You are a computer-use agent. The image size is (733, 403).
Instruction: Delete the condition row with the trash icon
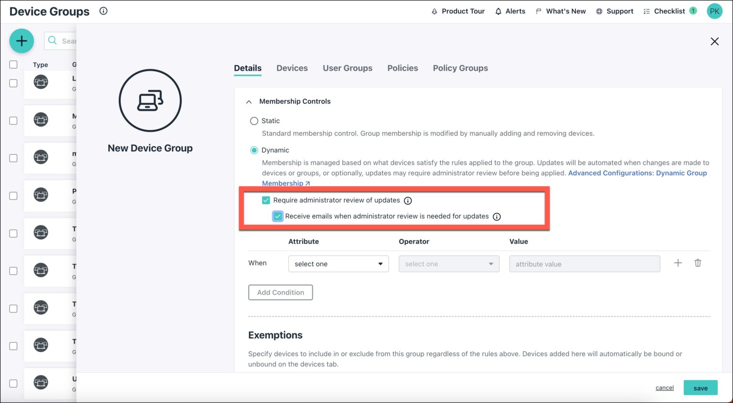coord(698,263)
